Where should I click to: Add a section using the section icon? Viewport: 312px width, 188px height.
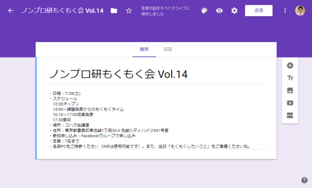pos(290,115)
